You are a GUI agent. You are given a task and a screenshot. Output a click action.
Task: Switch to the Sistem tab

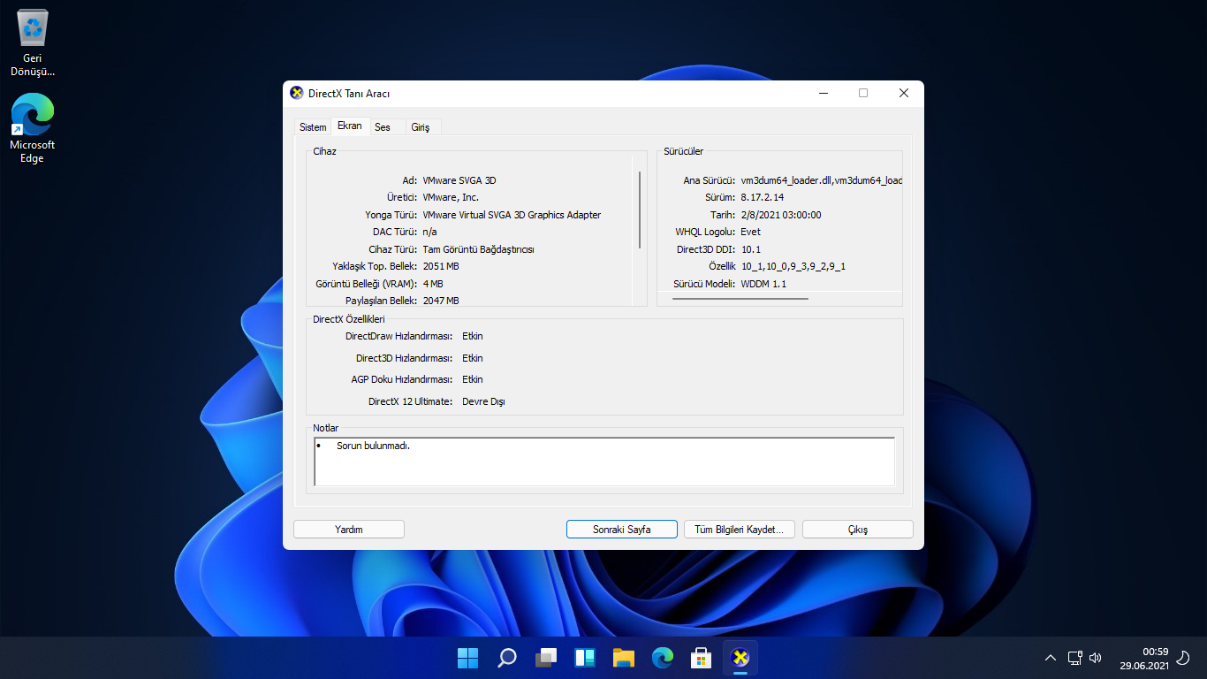313,127
